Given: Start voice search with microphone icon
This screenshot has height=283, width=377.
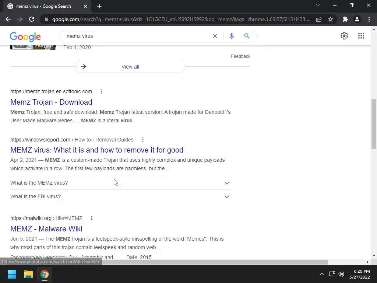Looking at the screenshot, I should tap(231, 36).
